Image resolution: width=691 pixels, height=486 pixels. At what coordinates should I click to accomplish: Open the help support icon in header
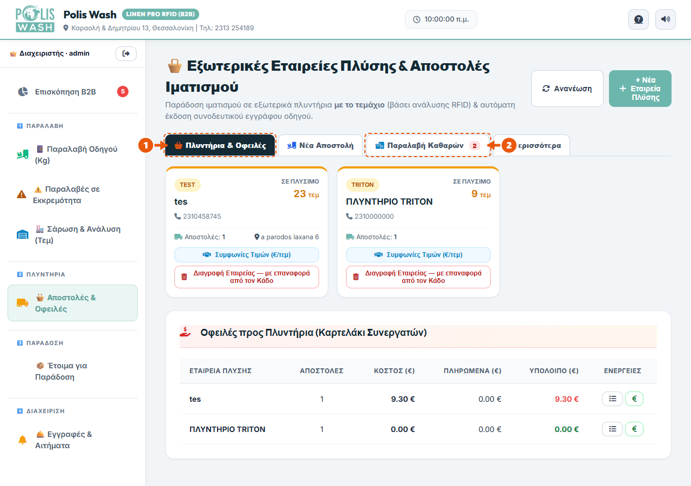point(639,19)
